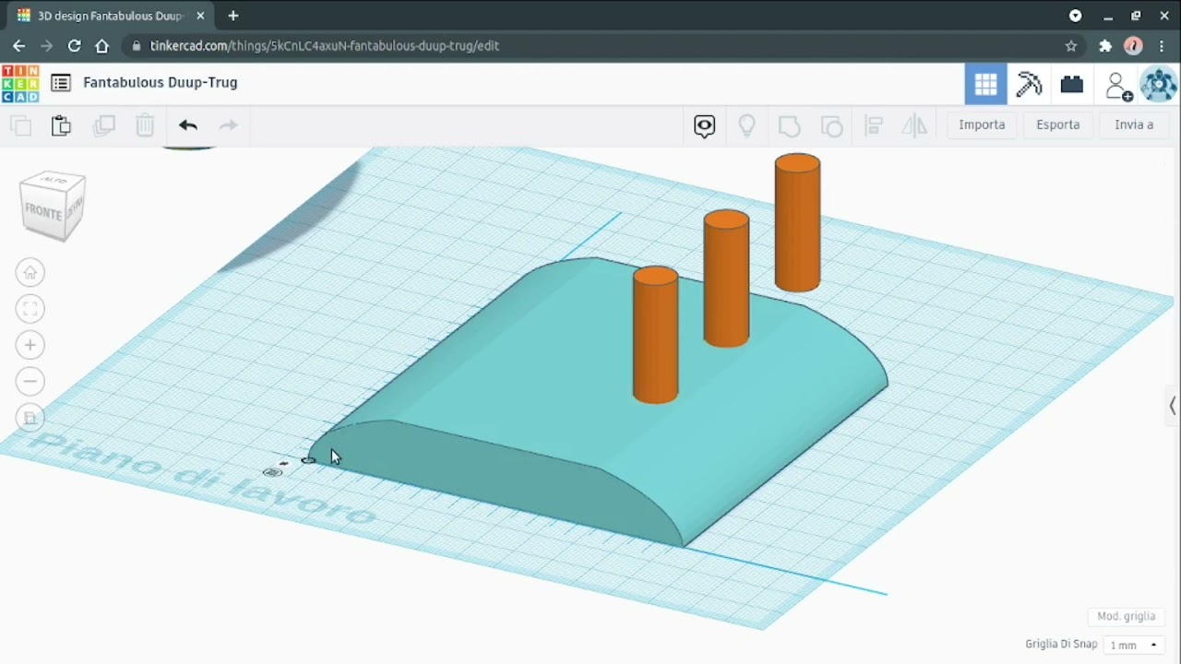The image size is (1181, 664).
Task: Click the tinkercad.com address bar
Action: click(x=590, y=45)
